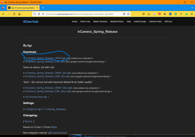The image size is (195, 137).
Task: Go back to the previous page
Action: pyautogui.click(x=3, y=14)
